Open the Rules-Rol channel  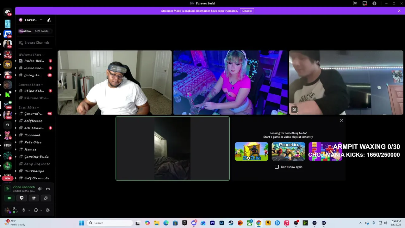pyautogui.click(x=35, y=61)
